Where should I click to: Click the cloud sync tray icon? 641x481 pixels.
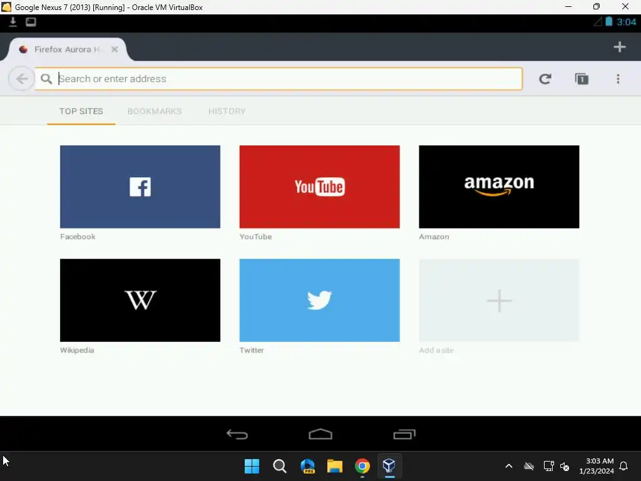[528, 466]
